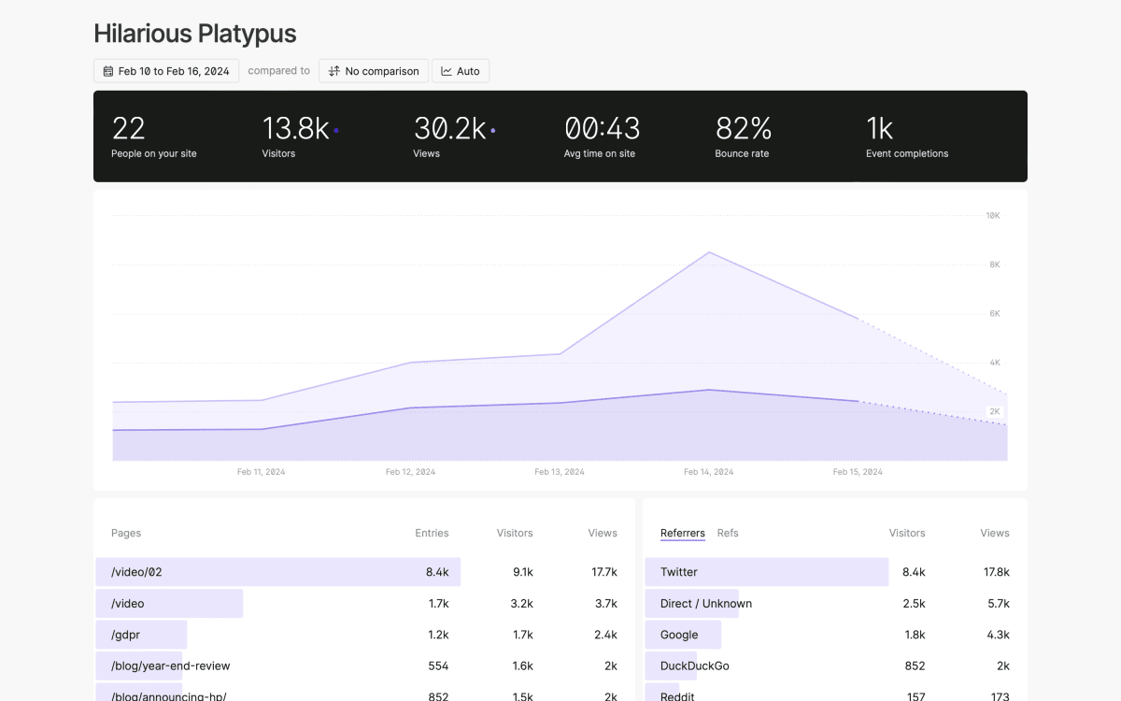
Task: Switch to the Refs tab
Action: pyautogui.click(x=728, y=533)
